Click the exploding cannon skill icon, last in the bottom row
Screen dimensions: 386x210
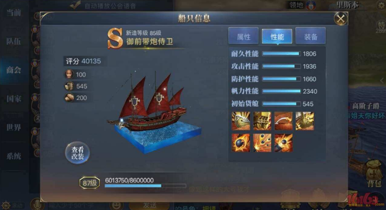[x=284, y=143]
